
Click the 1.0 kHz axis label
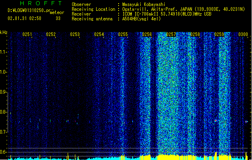coord(4,72)
